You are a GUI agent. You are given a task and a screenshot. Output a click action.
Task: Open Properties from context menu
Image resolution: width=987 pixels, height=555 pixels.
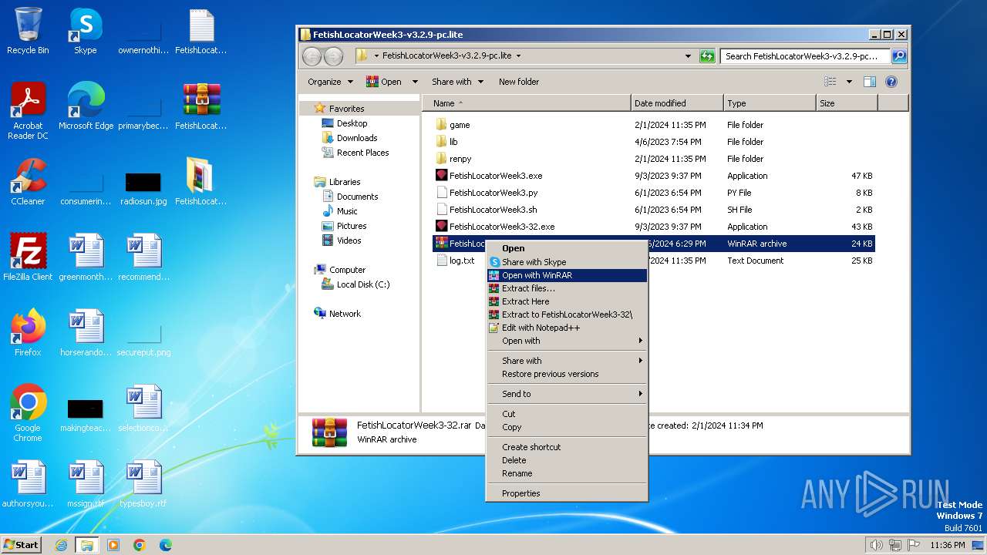pos(567,493)
